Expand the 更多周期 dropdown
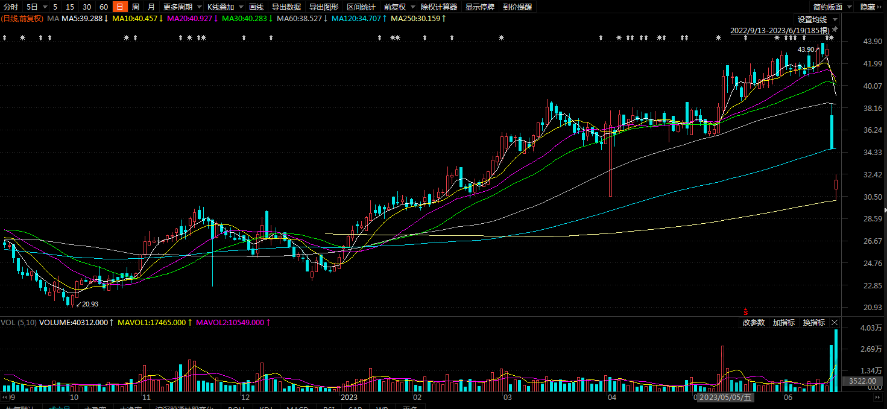887x409 pixels. point(182,7)
